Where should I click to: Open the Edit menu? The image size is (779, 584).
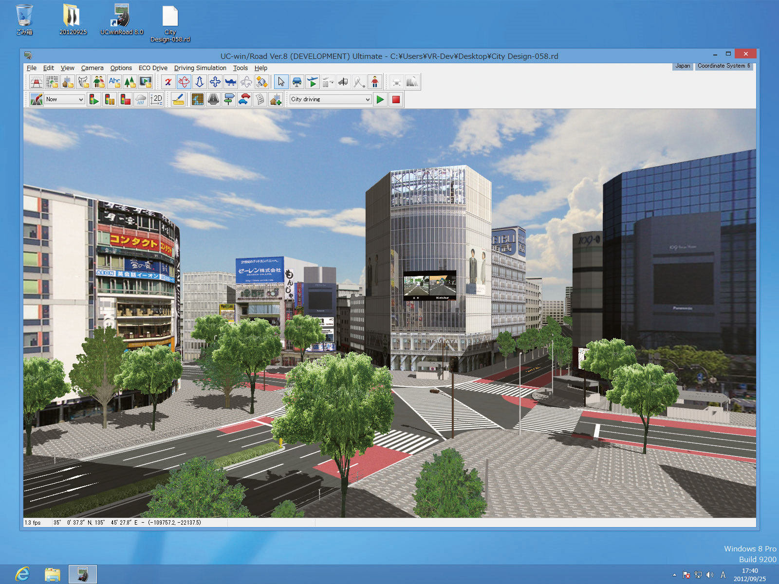click(x=49, y=68)
